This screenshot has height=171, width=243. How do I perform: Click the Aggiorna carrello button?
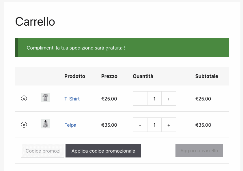[199, 151]
